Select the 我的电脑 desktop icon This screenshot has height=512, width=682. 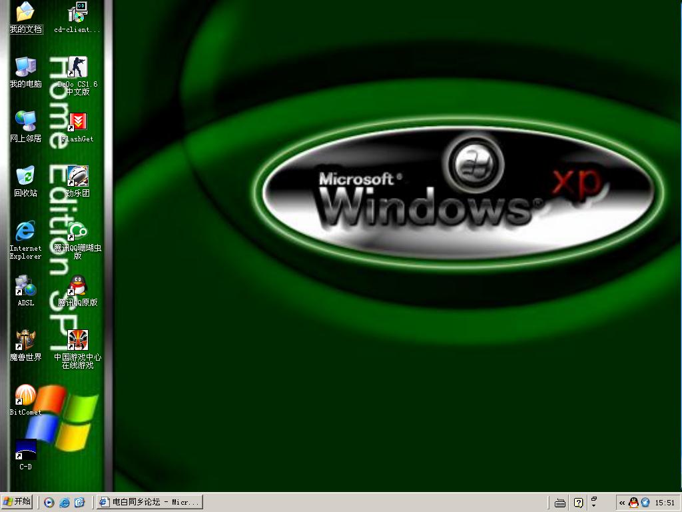(x=25, y=67)
